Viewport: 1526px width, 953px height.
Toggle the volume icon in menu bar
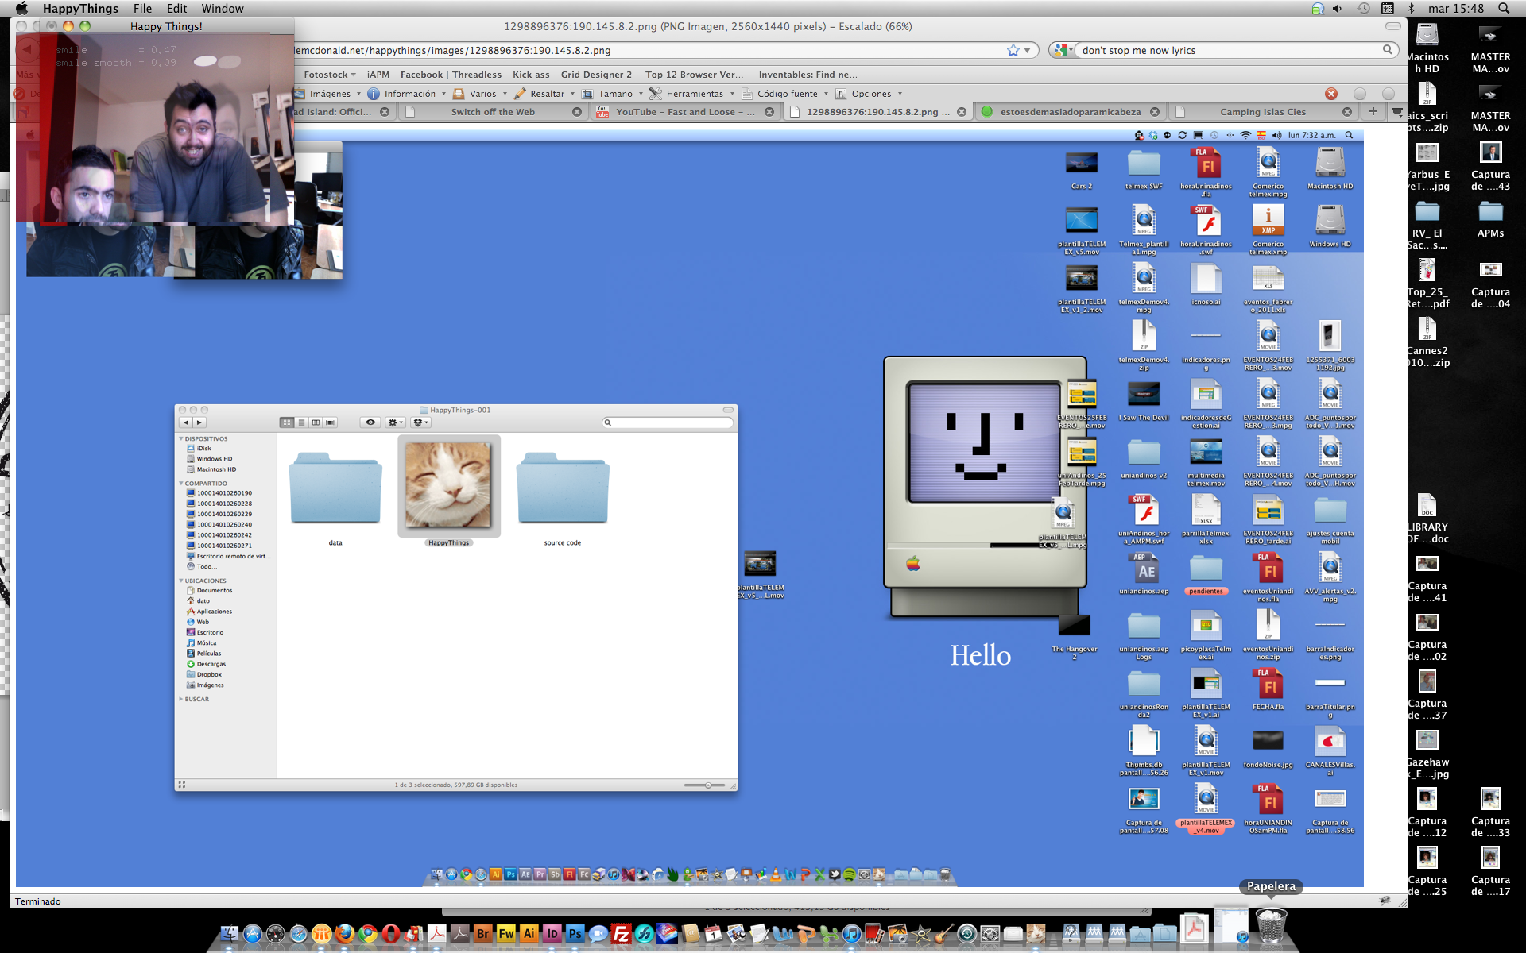pyautogui.click(x=1338, y=8)
